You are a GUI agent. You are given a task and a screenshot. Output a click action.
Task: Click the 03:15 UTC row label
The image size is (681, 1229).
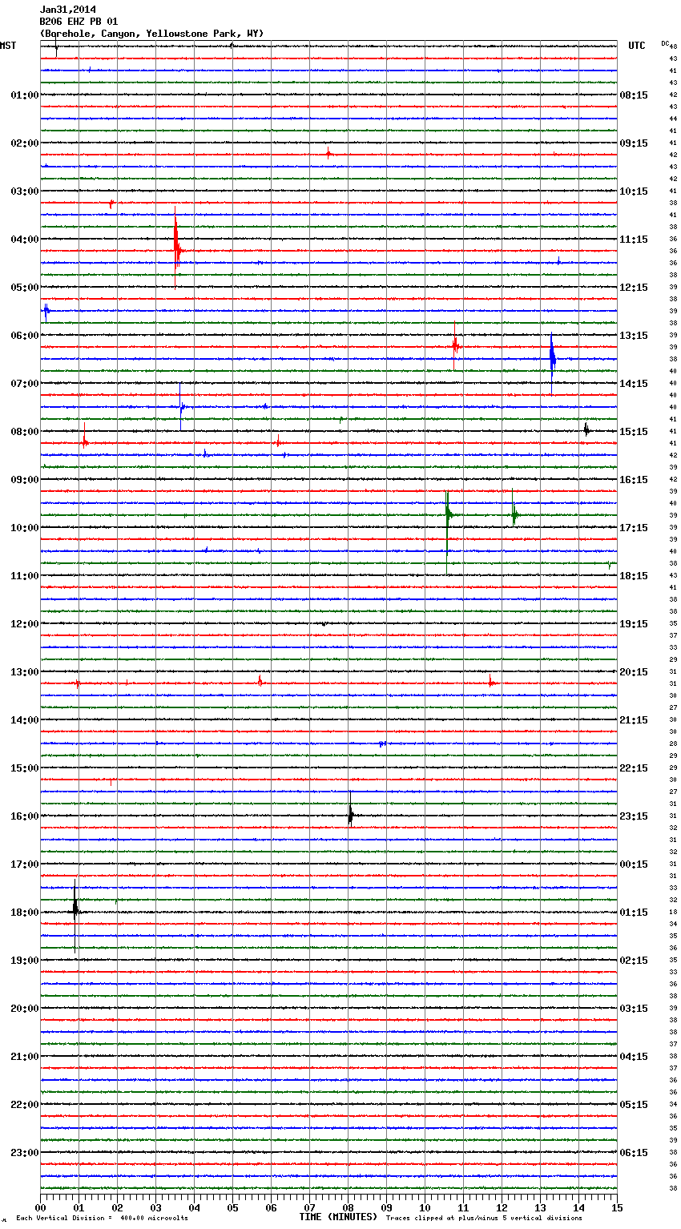pyautogui.click(x=634, y=1009)
